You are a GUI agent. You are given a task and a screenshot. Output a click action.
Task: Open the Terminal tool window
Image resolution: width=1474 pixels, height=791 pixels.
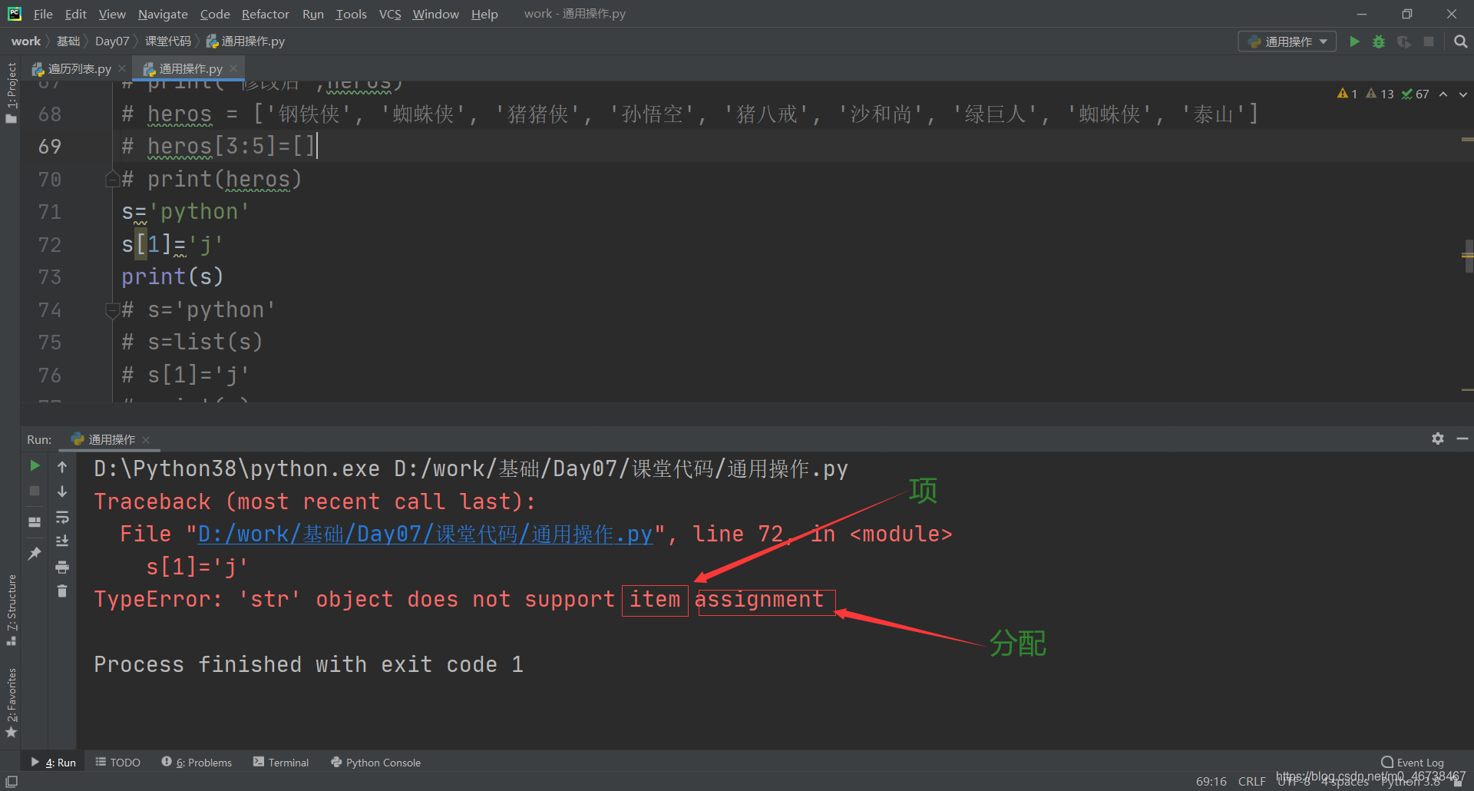281,762
